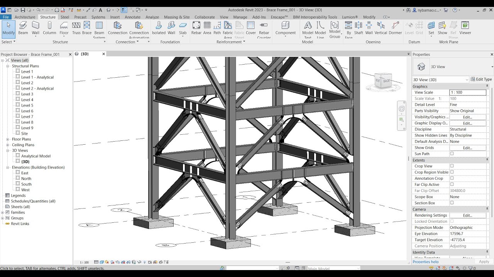This screenshot has height=277, width=494.
Task: Switch to the Massing & Site tab
Action: (177, 17)
